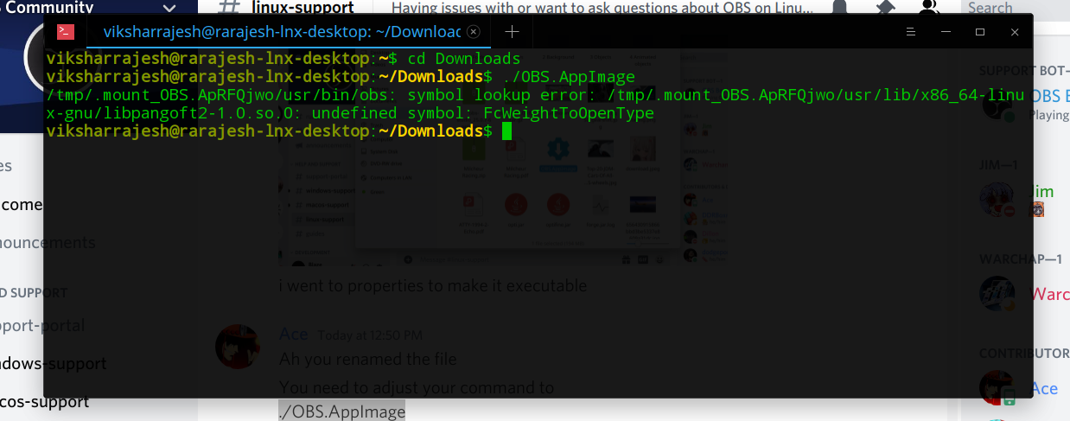Image resolution: width=1070 pixels, height=421 pixels.
Task: Minimize the terminal window
Action: 945,32
